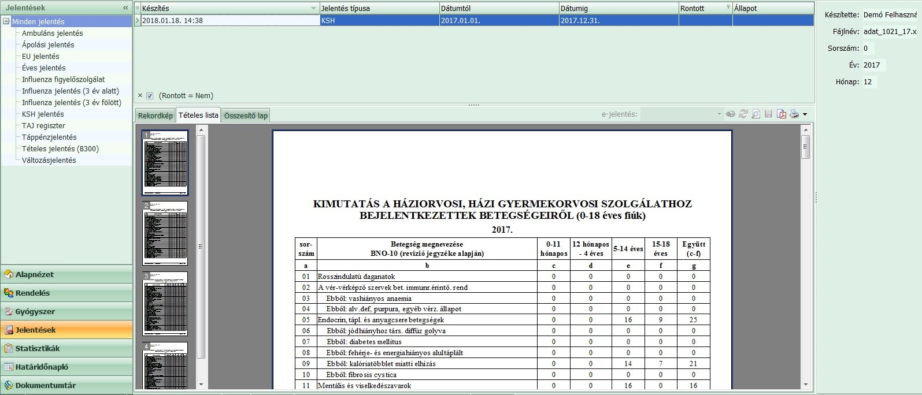Select the page 2 thumbnail
Image resolution: width=922 pixels, height=395 pixels.
pos(165,233)
